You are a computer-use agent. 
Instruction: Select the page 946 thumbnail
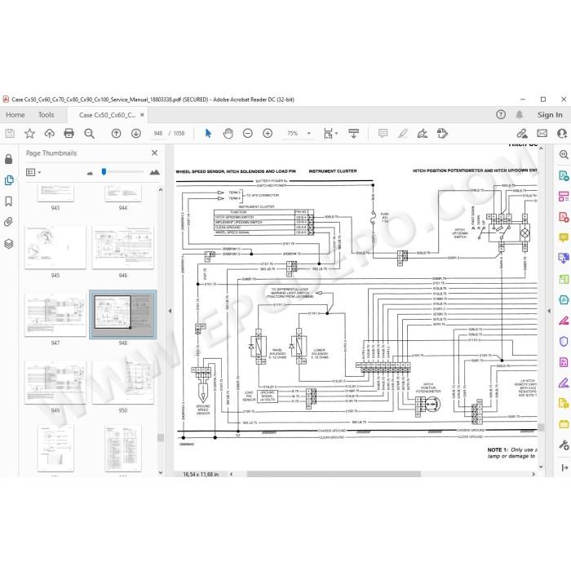point(122,248)
